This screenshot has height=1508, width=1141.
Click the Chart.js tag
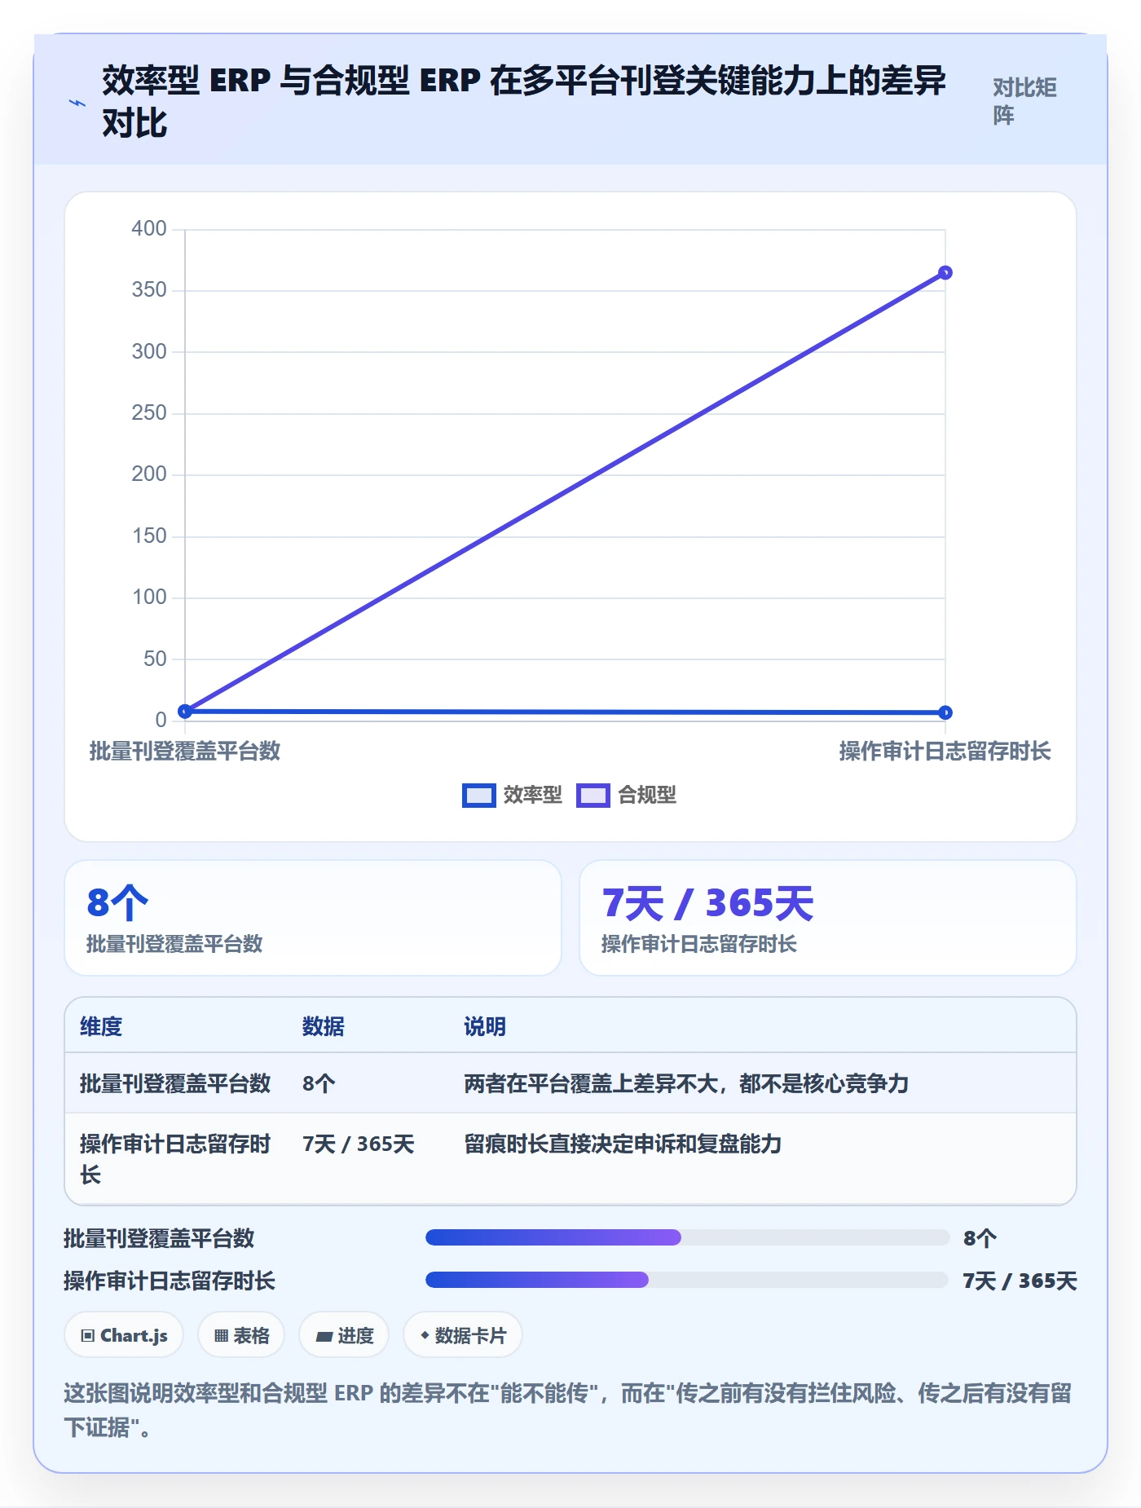click(x=124, y=1335)
